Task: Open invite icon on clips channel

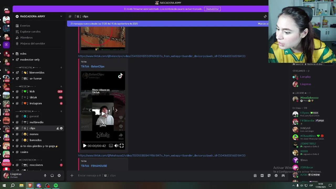Action: [57, 128]
